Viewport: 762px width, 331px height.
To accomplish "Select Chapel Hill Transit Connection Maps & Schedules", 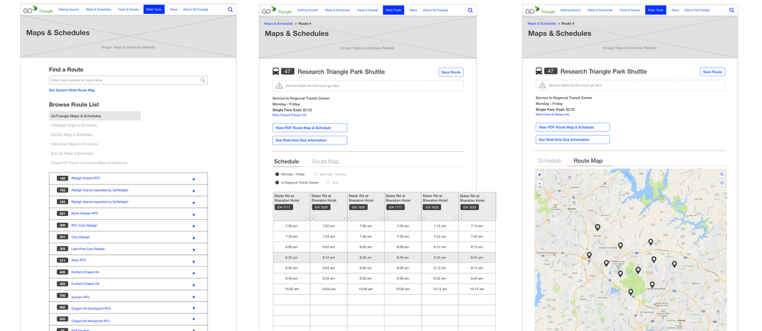I will click(89, 163).
